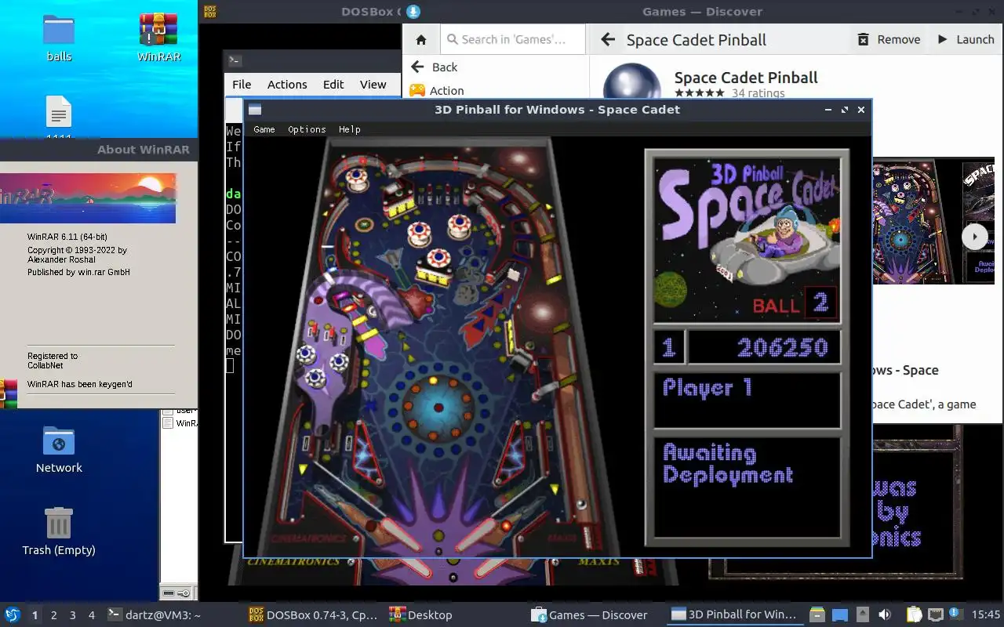1004x627 pixels.
Task: Click the 34 ratings link
Action: (758, 93)
